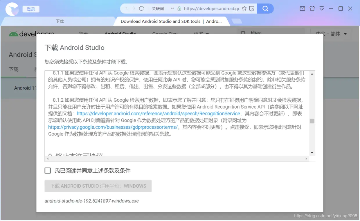Viewport: 360px width, 221px height.
Task: Maximize the browser window
Action: pos(341,9)
